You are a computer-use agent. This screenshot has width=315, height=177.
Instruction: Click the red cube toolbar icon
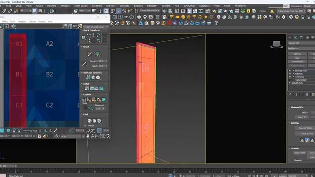coord(169,23)
